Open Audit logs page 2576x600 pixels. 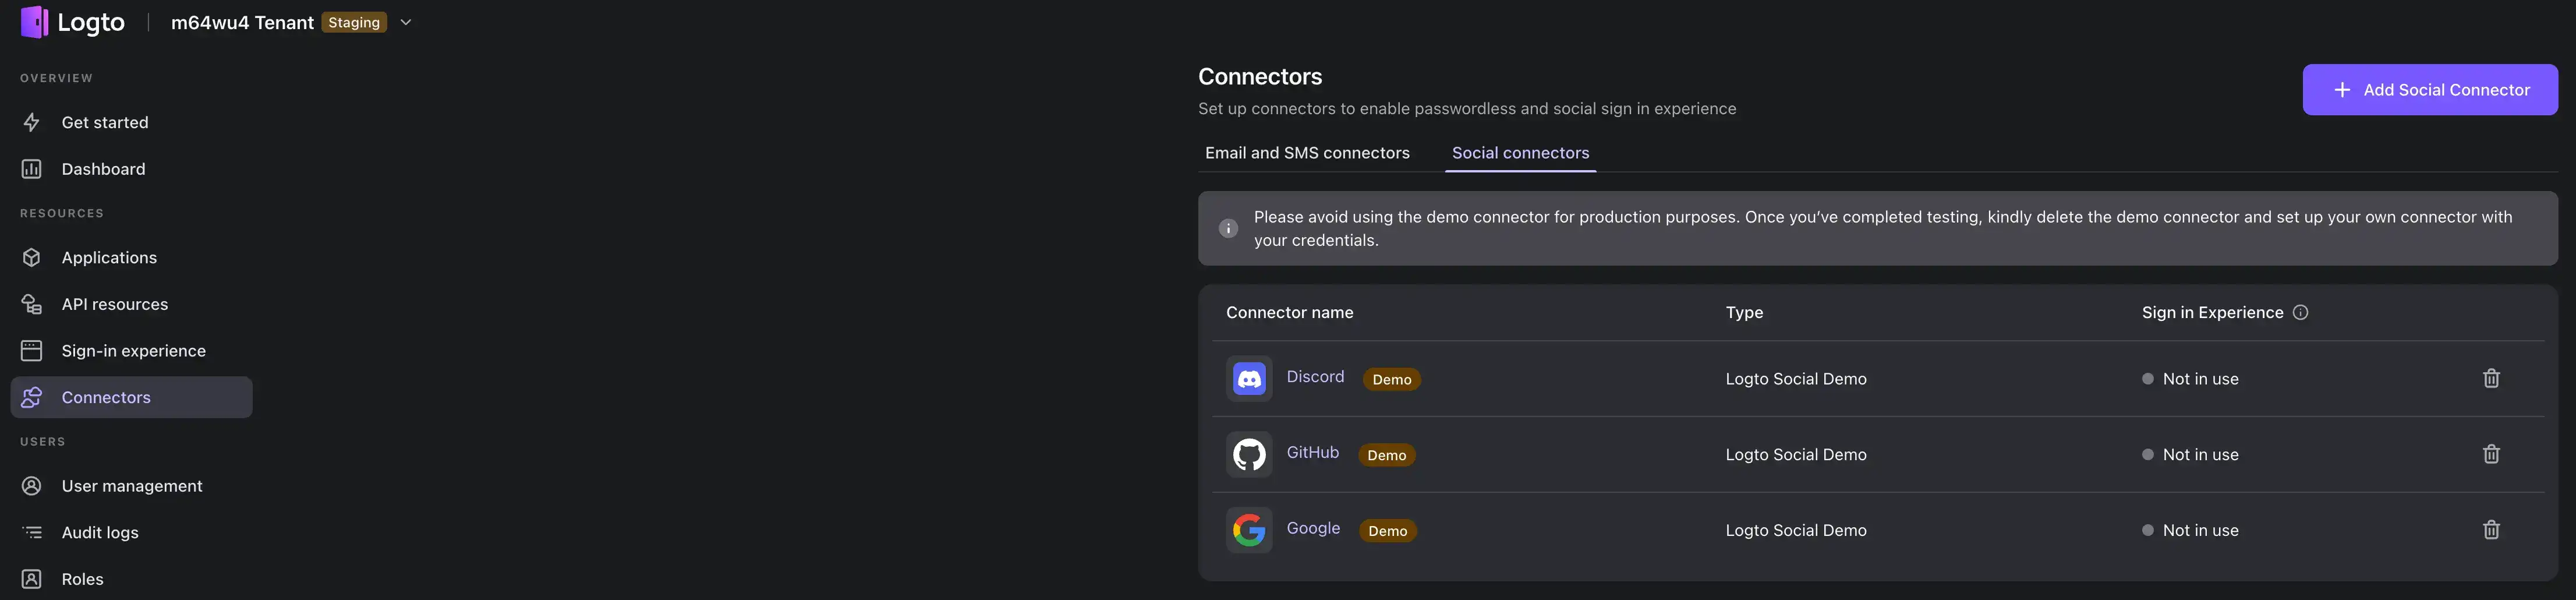coord(100,532)
